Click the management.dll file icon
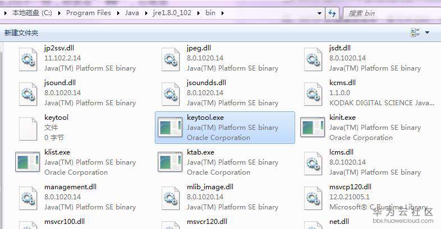441x229 pixels. (x=28, y=198)
